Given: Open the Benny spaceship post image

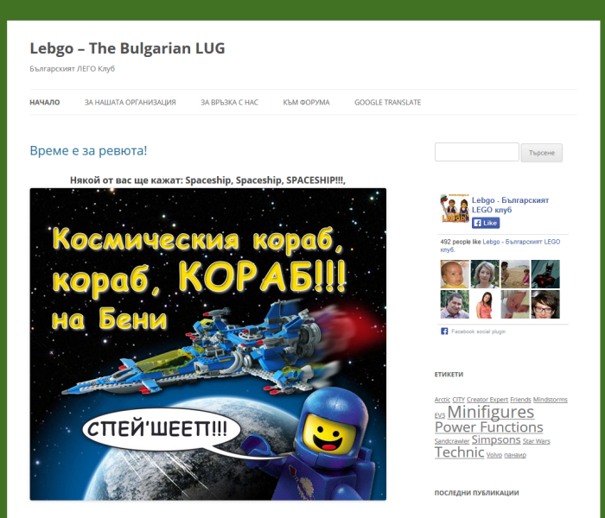Looking at the screenshot, I should click(x=208, y=344).
